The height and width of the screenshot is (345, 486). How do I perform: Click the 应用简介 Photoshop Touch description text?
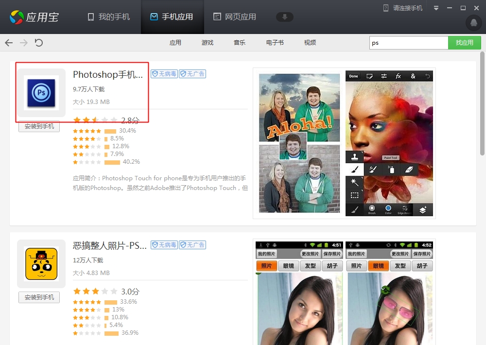(x=160, y=183)
